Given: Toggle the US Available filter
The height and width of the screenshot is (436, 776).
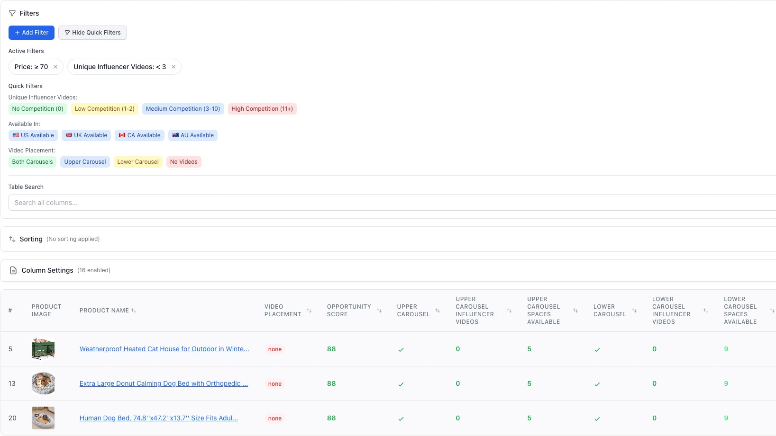Looking at the screenshot, I should coord(33,135).
